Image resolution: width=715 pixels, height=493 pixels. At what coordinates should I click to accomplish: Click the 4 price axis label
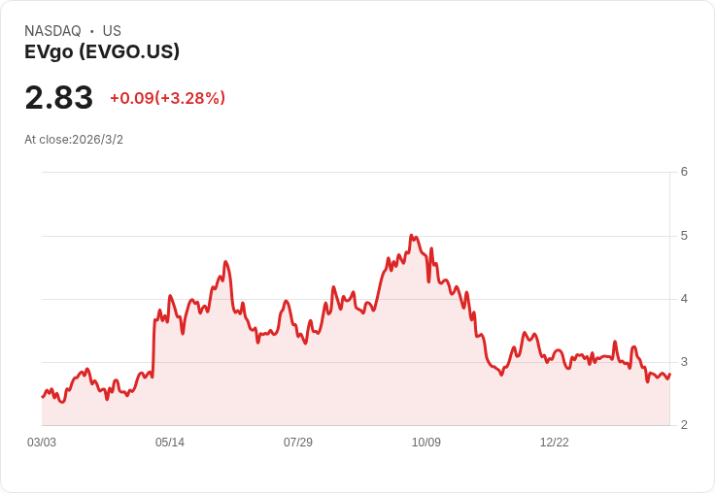(x=684, y=299)
